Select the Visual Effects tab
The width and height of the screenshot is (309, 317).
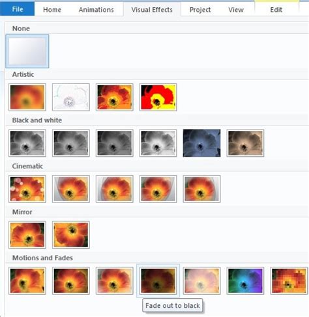pyautogui.click(x=152, y=10)
